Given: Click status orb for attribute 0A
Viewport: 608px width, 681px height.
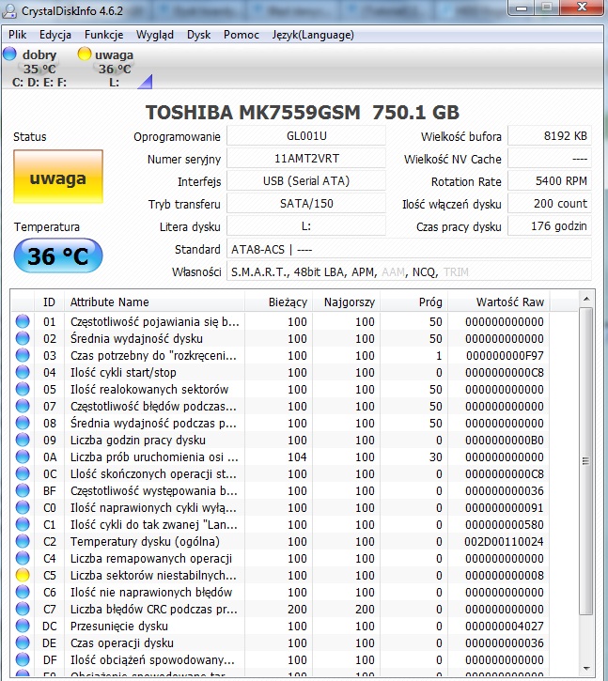Looking at the screenshot, I should pyautogui.click(x=23, y=457).
